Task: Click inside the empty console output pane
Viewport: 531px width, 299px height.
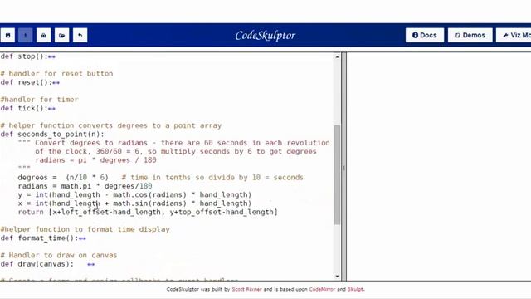Action: click(x=439, y=166)
